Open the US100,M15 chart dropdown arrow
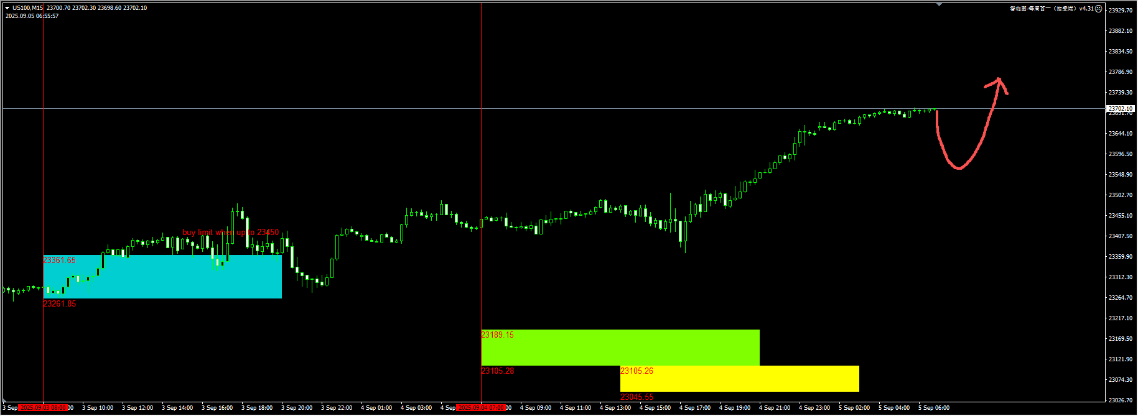The height and width of the screenshot is (416, 1138). click(x=7, y=8)
